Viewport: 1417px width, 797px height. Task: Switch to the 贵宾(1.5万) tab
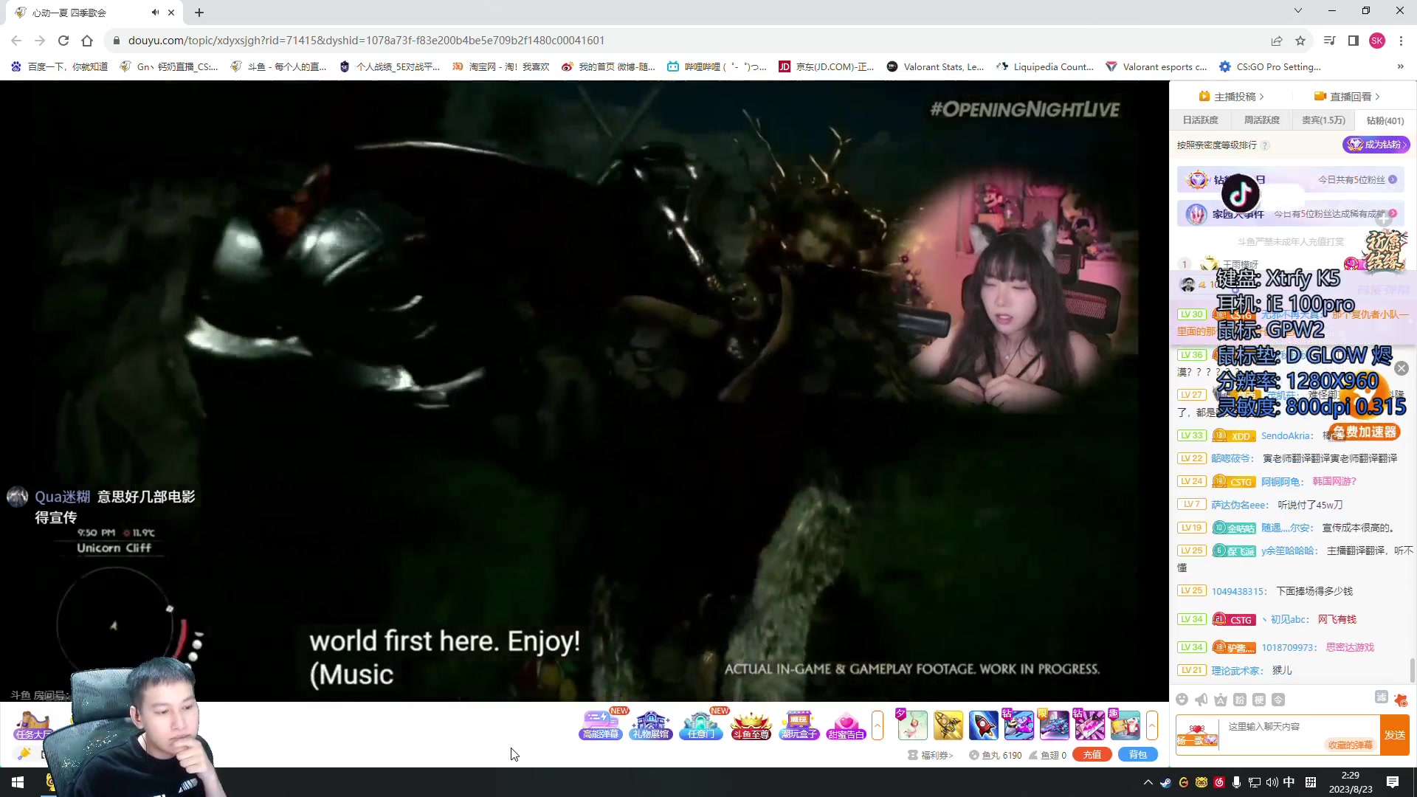point(1323,120)
